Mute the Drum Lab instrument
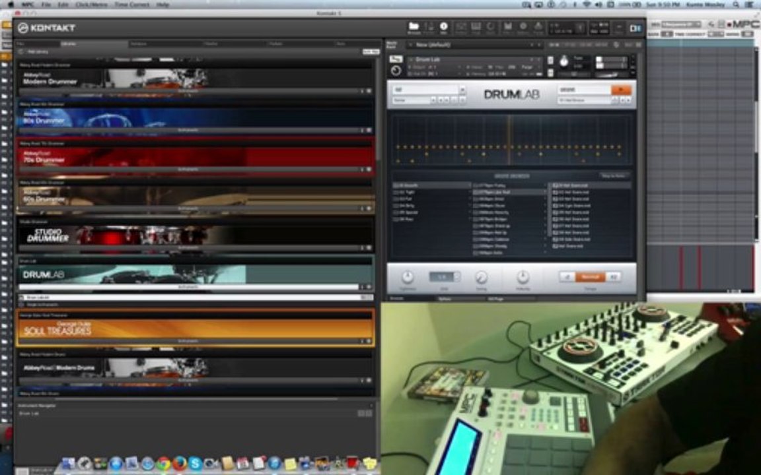Viewport: 761px width, 475px height. pyautogui.click(x=550, y=73)
